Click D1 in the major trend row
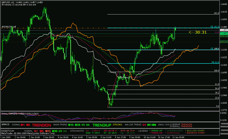Image resolution: width=228 pixels, height=139 pixels. pyautogui.click(x=144, y=125)
